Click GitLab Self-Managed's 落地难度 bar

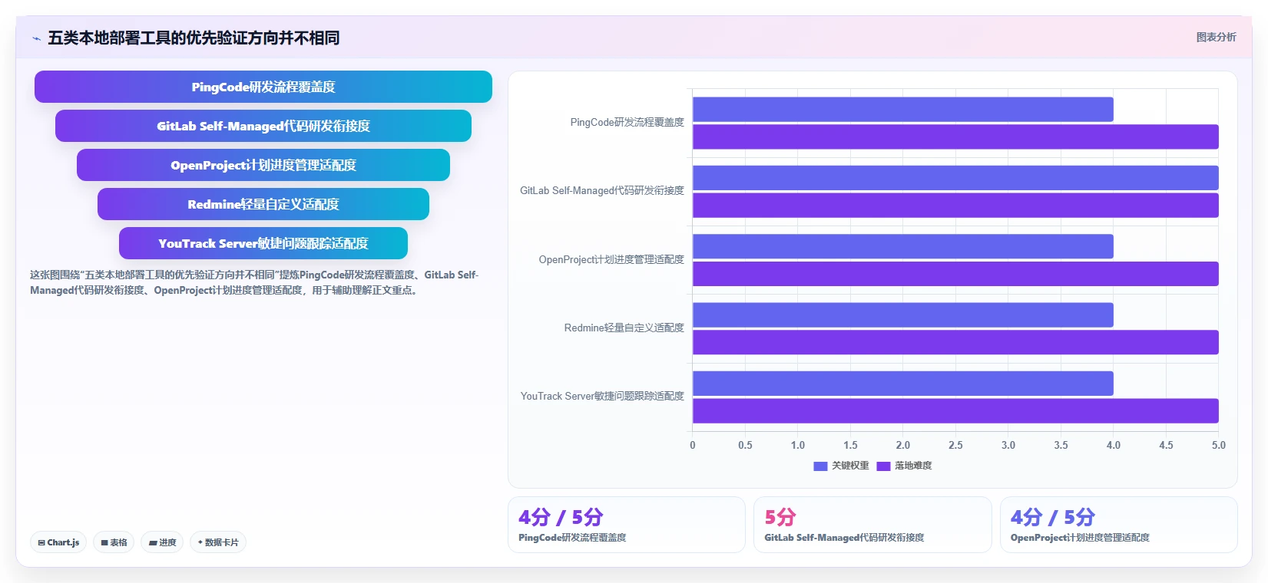[955, 205]
